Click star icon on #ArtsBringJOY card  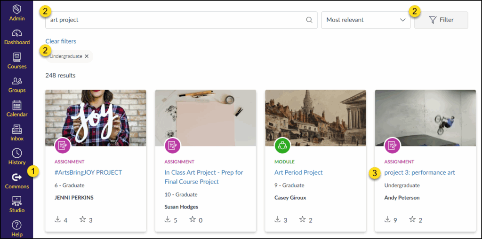tap(82, 219)
